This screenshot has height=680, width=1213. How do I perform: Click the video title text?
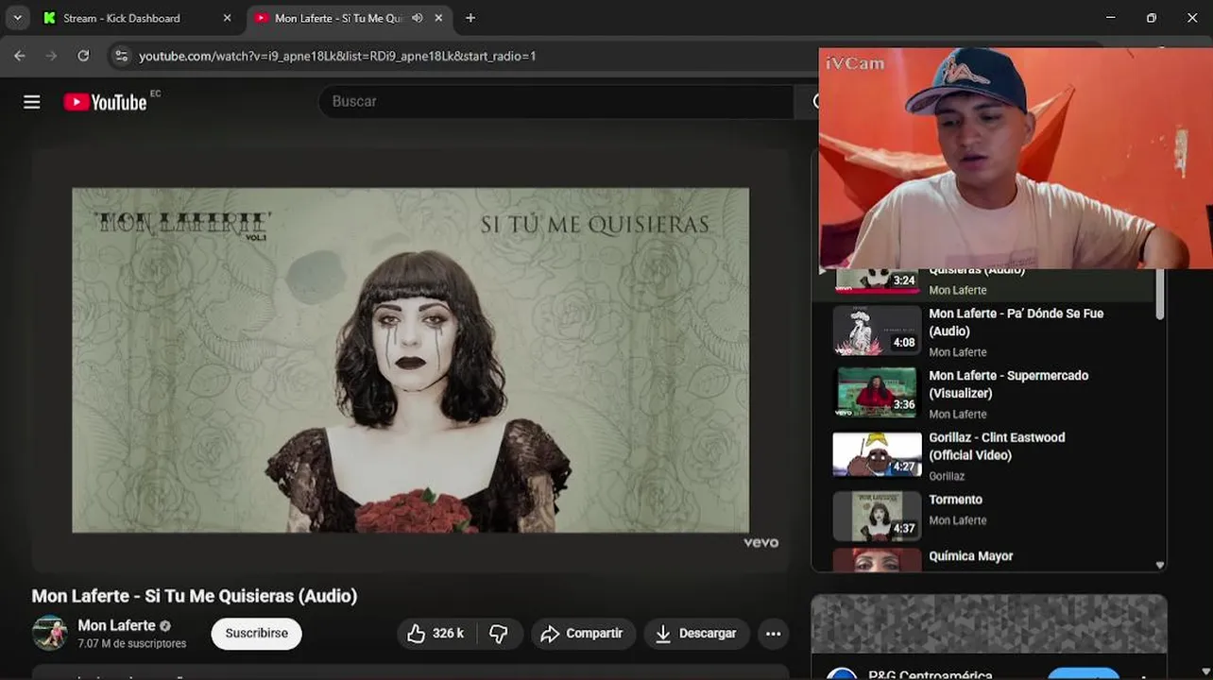tap(195, 596)
